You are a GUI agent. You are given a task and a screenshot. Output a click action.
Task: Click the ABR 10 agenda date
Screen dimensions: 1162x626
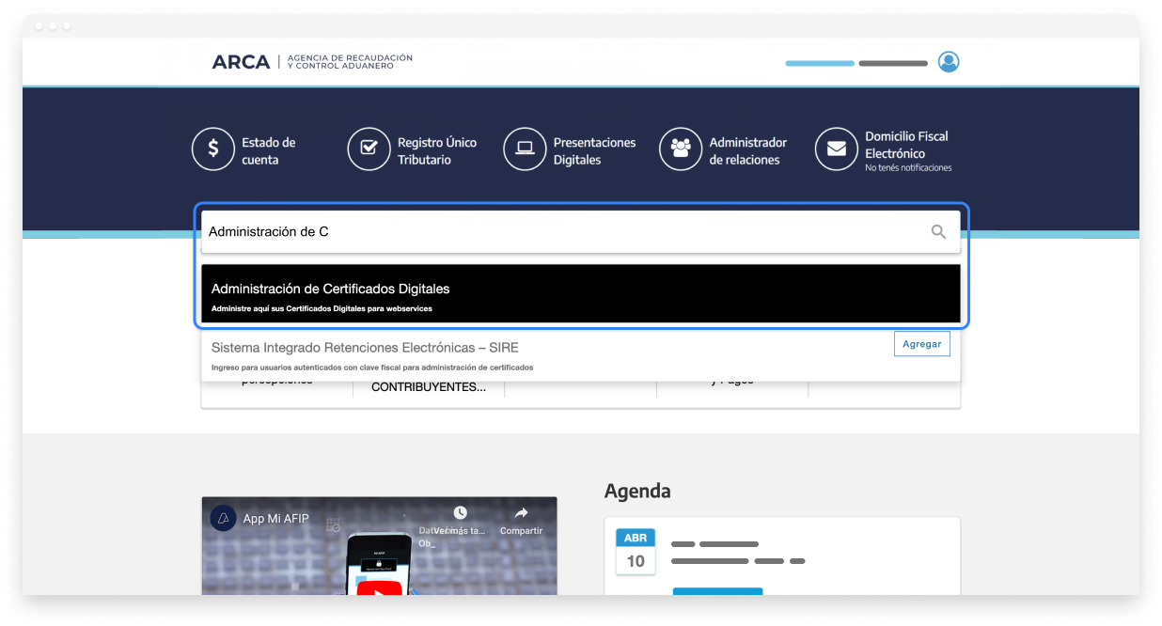coord(636,551)
